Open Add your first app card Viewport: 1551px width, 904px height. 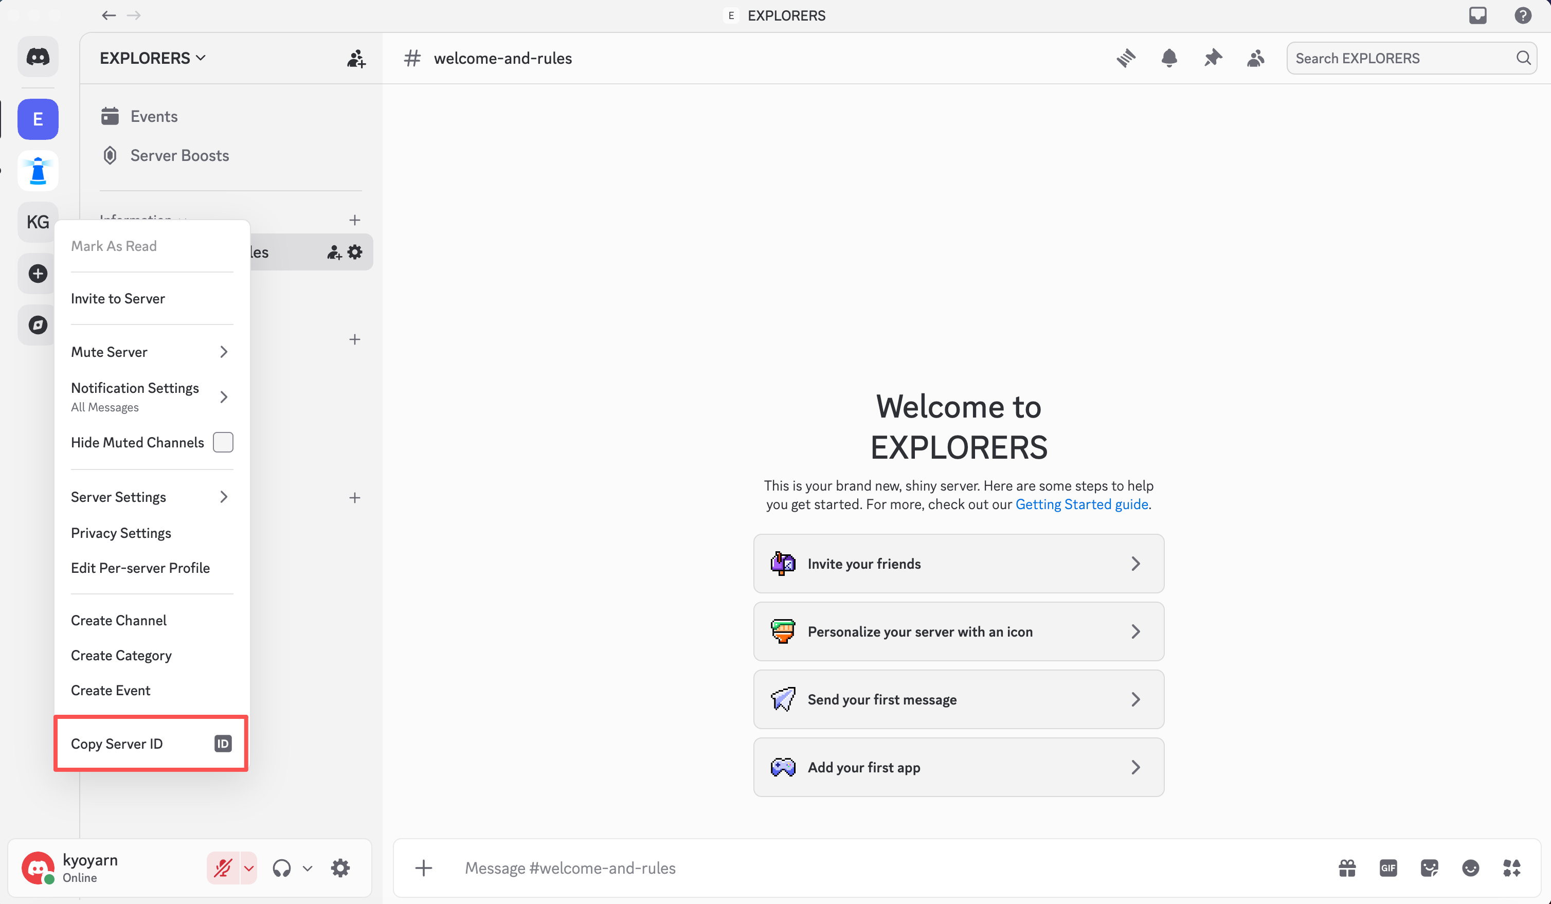point(958,767)
